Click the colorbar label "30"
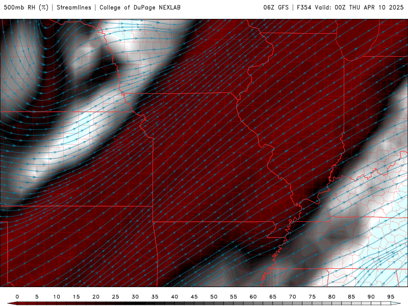The image size is (408, 306). pos(135,297)
